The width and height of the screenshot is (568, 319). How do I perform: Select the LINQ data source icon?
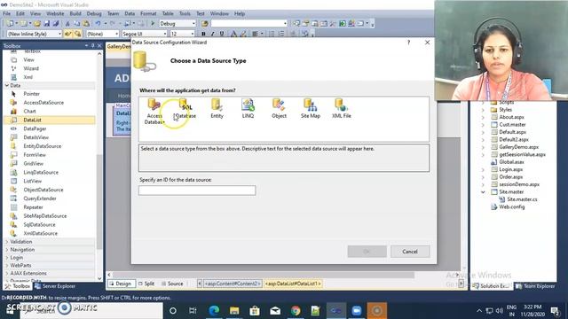point(248,109)
